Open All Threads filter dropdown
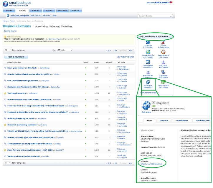Screen dimensions: 213x188 (65, 50)
